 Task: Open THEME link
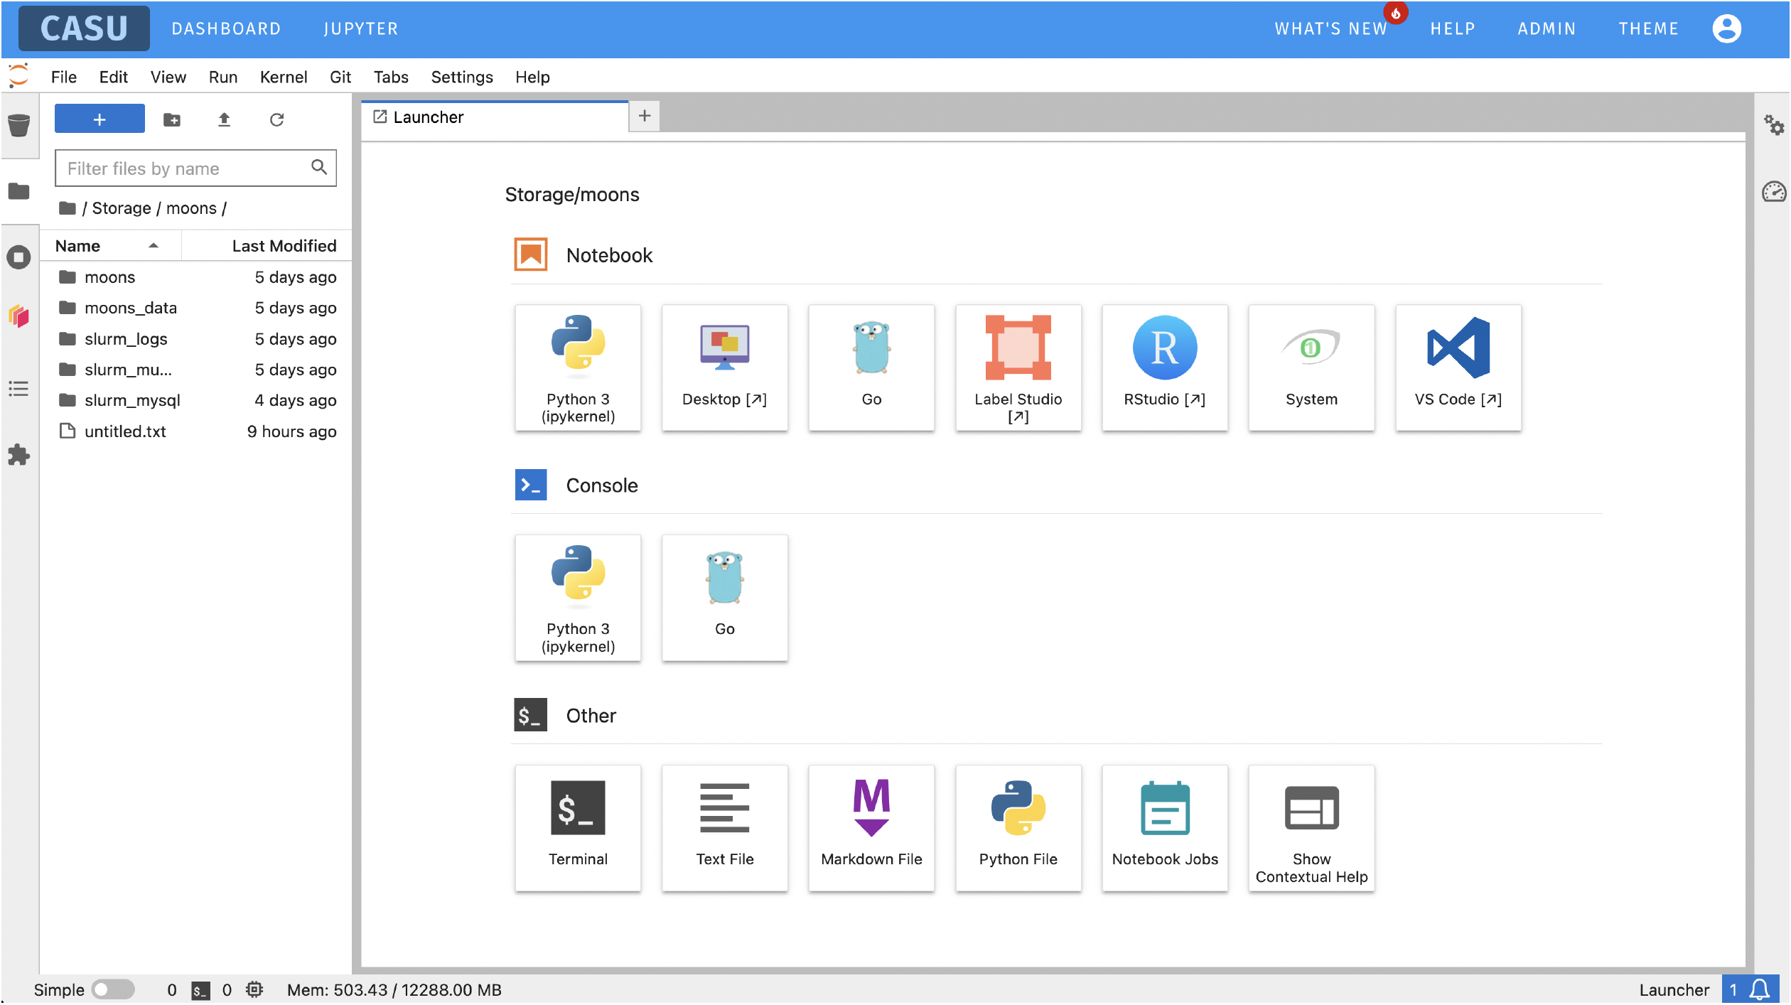point(1648,28)
